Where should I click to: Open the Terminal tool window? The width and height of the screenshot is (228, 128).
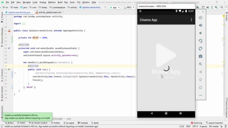tap(83, 123)
